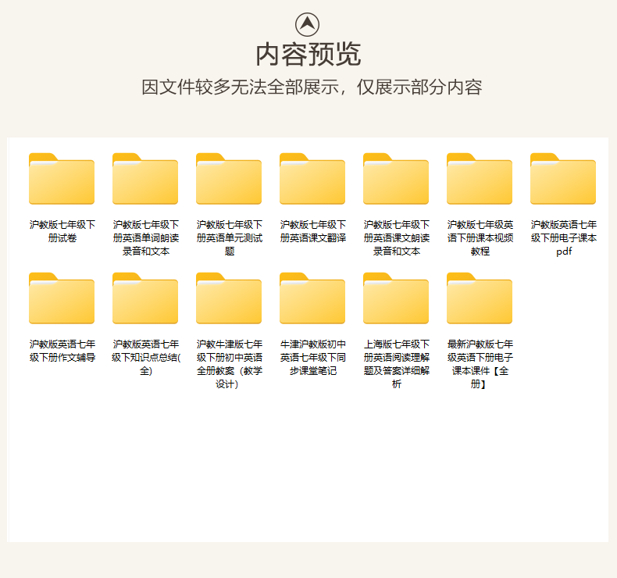
Task: Open the 沪教版七年级英语下册课本视频教程 folder icon
Action: tap(480, 179)
